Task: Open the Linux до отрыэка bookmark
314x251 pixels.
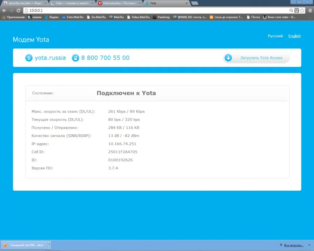Action: (226, 17)
